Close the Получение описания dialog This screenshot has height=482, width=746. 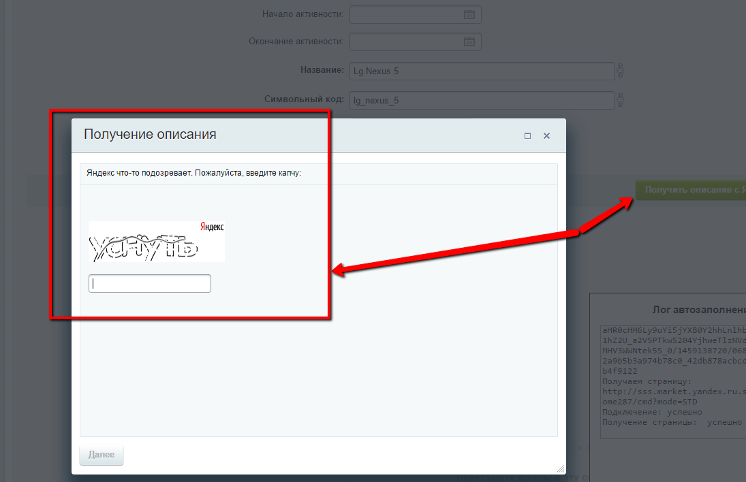tap(546, 135)
